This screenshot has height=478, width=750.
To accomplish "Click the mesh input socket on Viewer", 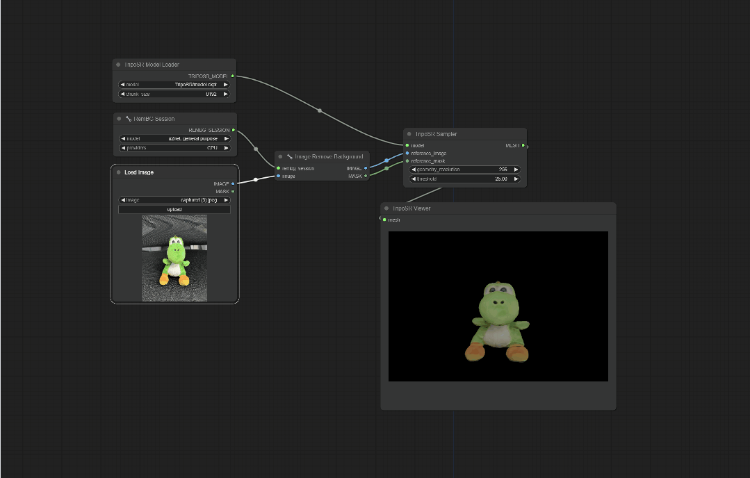I will tap(384, 220).
